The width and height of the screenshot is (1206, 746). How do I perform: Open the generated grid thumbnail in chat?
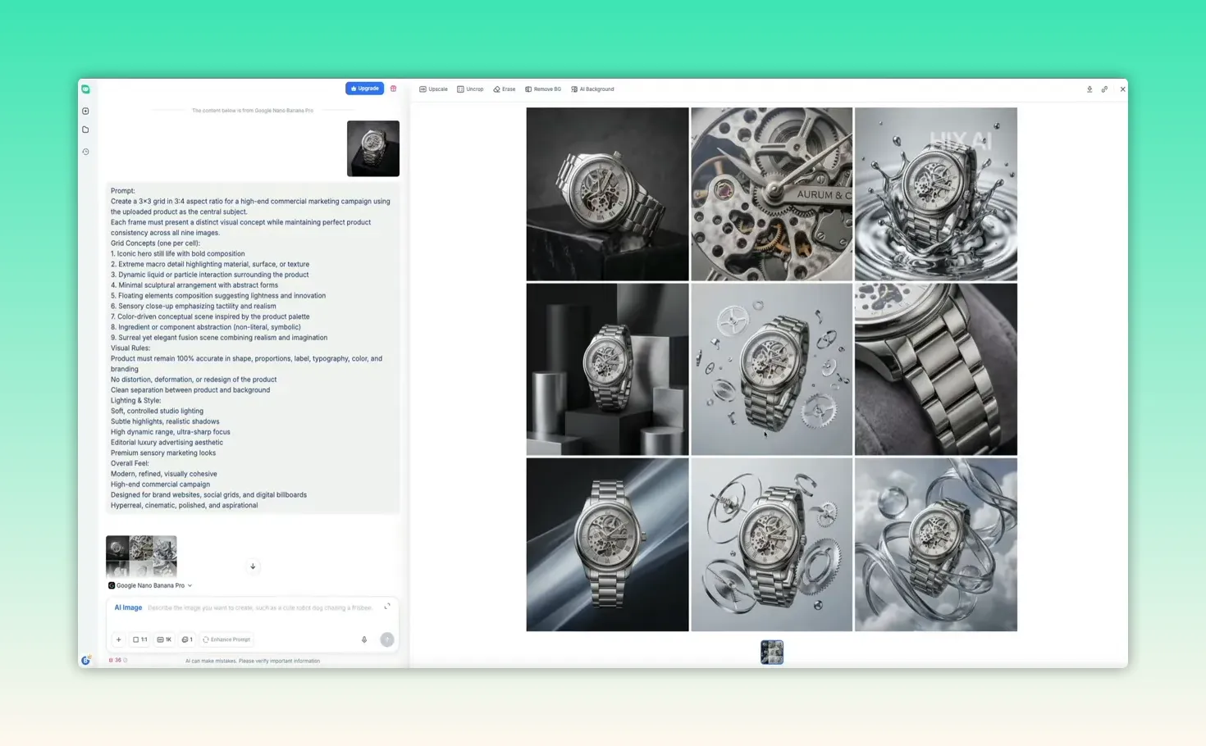[141, 557]
